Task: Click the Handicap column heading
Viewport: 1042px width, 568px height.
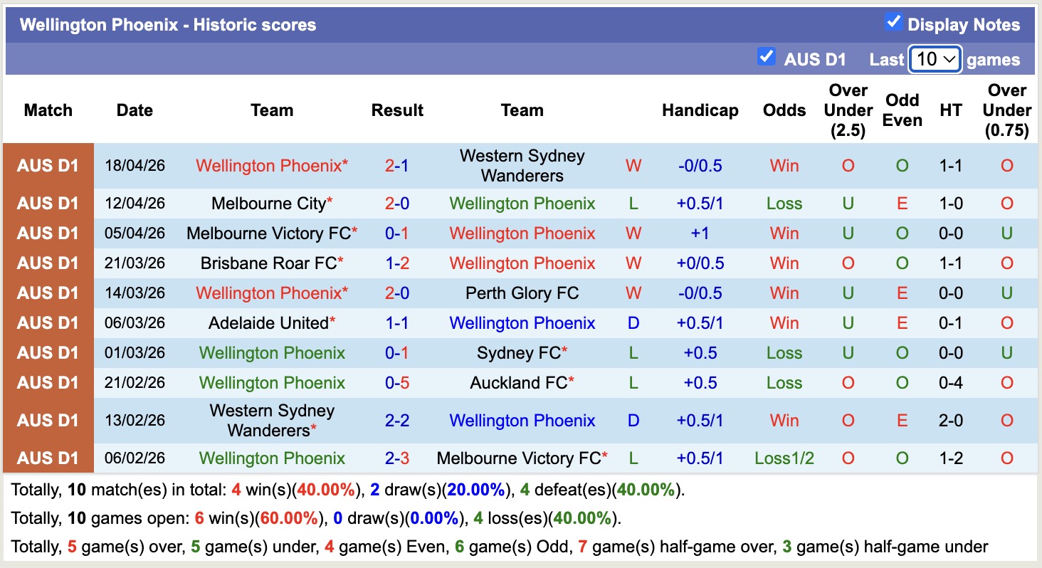Action: pyautogui.click(x=700, y=110)
